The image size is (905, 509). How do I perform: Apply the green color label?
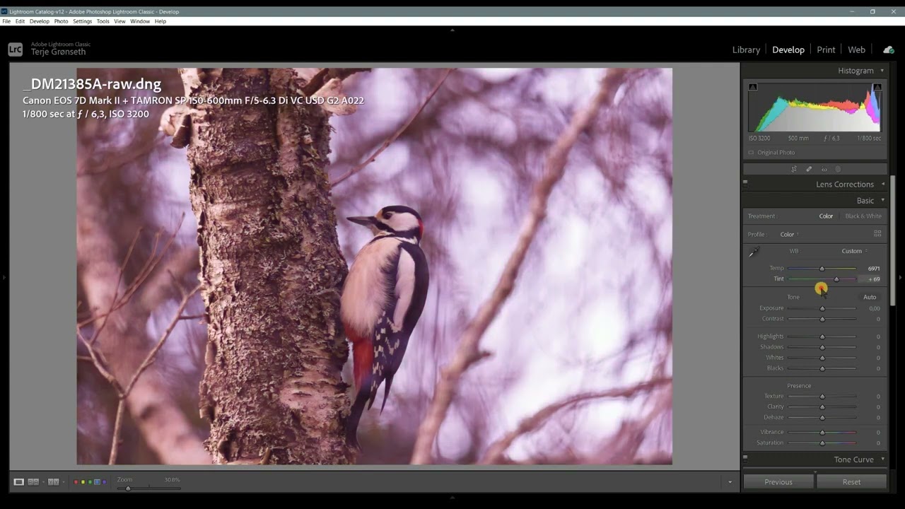coord(90,482)
